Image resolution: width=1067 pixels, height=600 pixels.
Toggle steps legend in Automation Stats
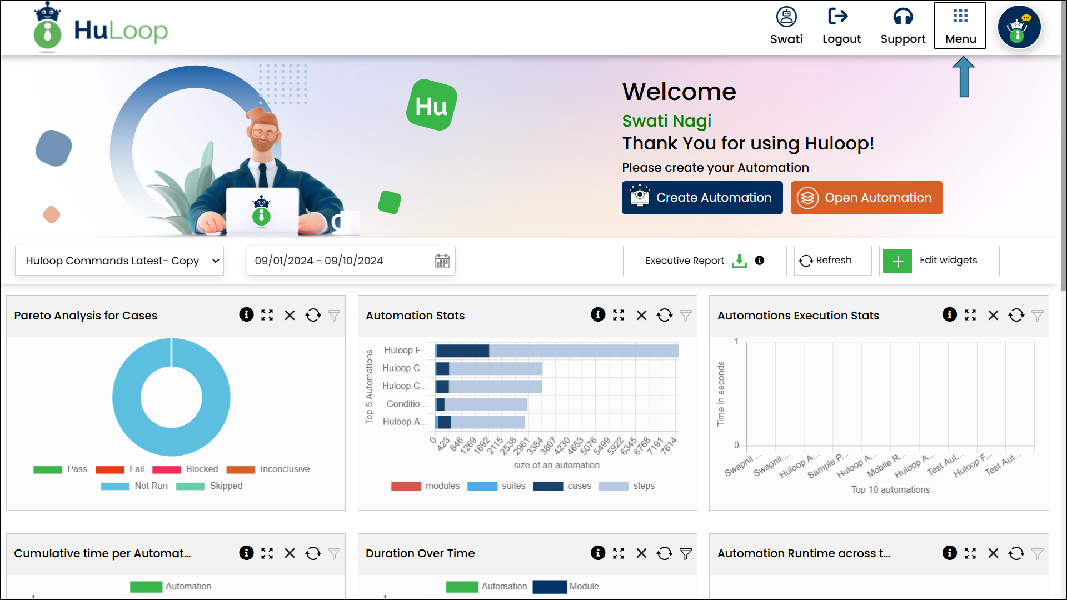click(x=627, y=486)
